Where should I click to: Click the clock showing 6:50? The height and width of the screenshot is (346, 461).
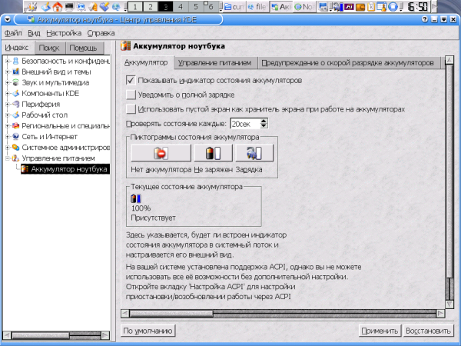(x=417, y=6)
